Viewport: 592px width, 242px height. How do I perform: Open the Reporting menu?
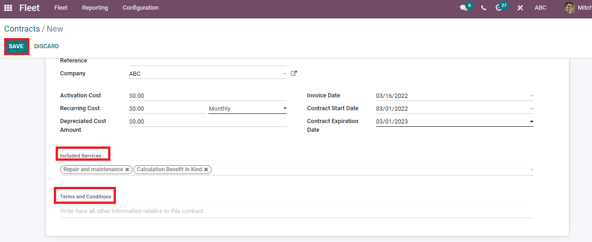coord(95,8)
